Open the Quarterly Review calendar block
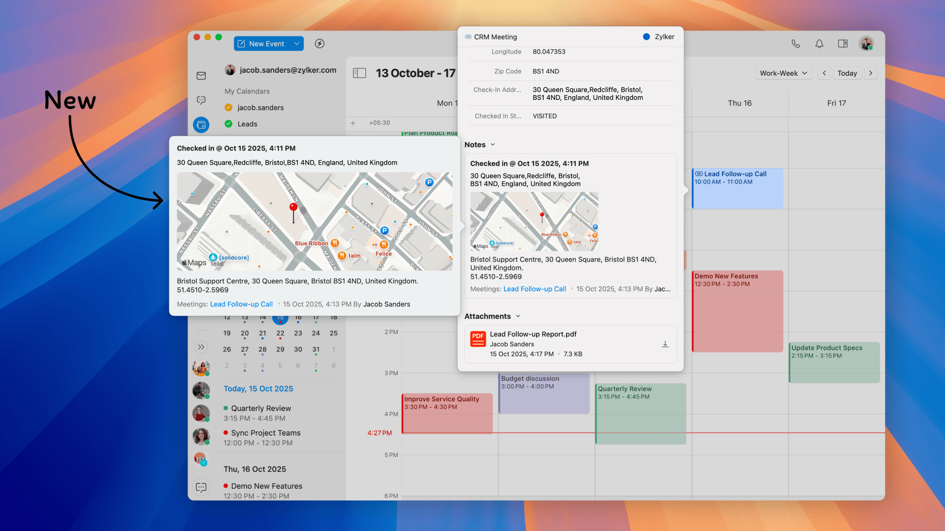 [641, 413]
